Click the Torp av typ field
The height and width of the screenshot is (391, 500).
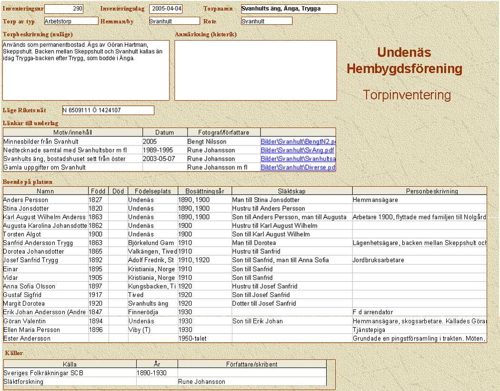point(71,21)
